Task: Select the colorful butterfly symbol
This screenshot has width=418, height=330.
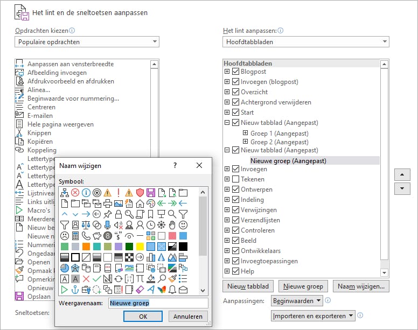Action: click(162, 290)
